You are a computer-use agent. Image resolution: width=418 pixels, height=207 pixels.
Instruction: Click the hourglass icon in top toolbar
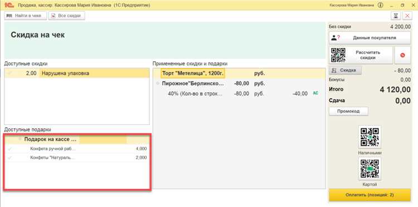point(396,16)
